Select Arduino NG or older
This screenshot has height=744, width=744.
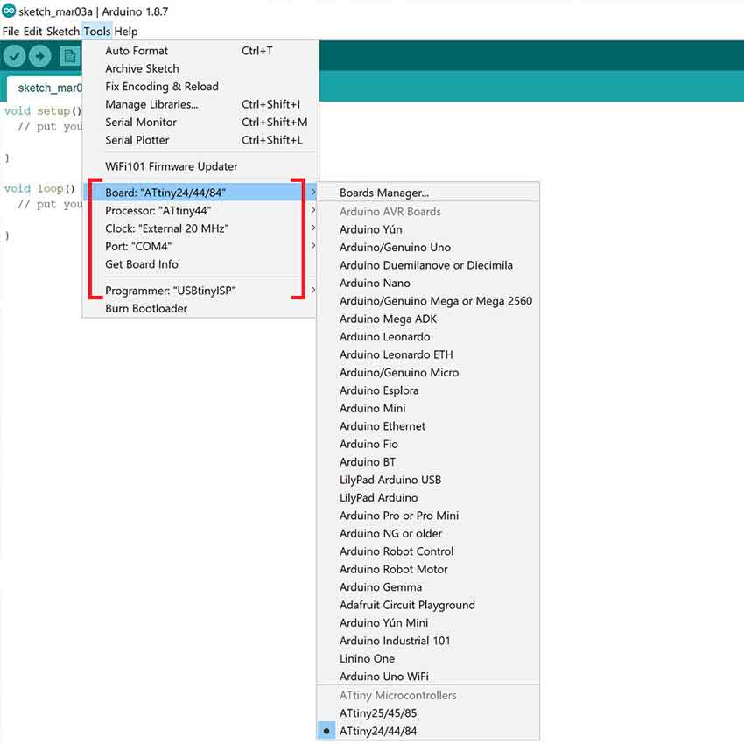point(428,533)
